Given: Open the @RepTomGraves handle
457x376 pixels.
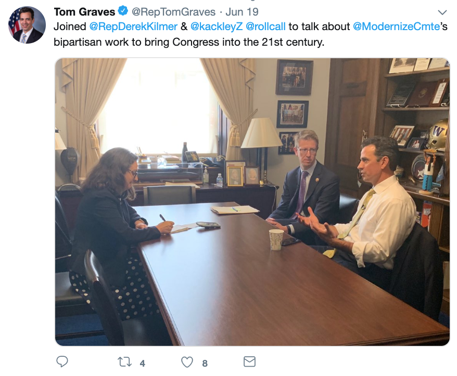Looking at the screenshot, I should 173,12.
